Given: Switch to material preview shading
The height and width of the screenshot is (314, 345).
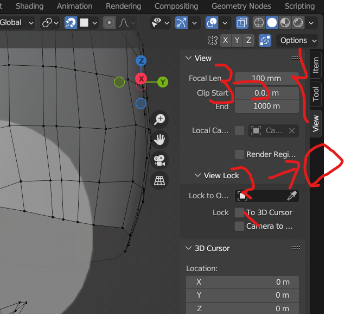Looking at the screenshot, I should coord(285,22).
